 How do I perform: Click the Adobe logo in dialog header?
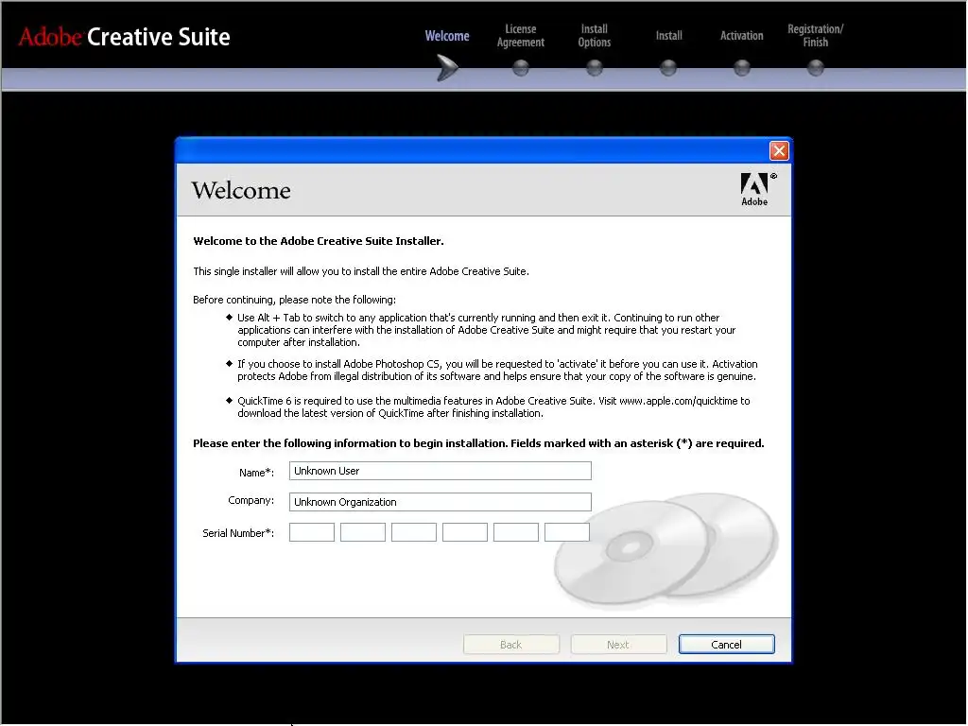757,189
